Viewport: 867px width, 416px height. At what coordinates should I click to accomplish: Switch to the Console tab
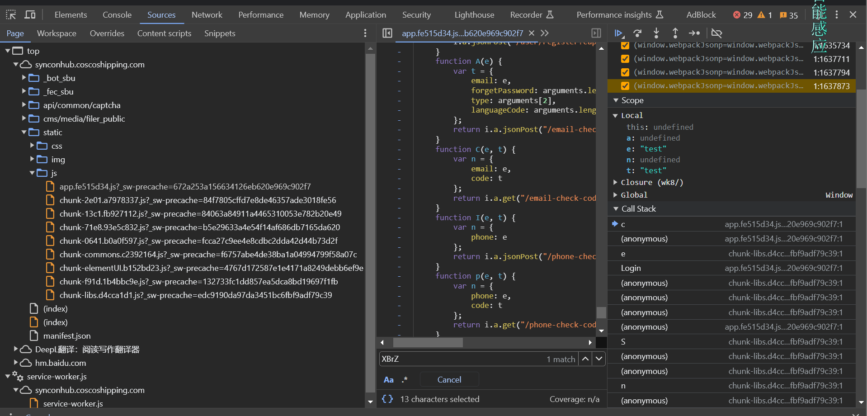117,15
